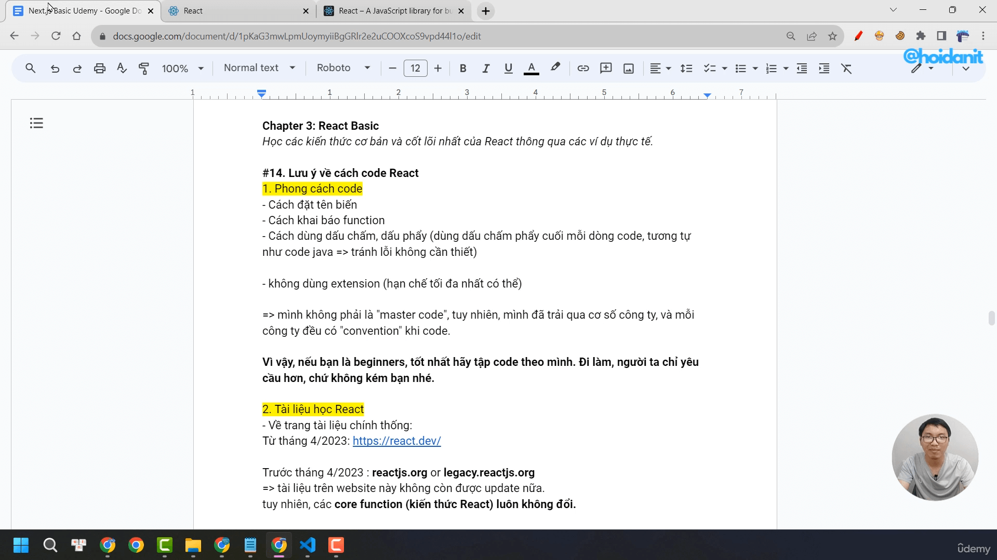Open the editing mode pencil dropdown
This screenshot has height=560, width=997.
tap(922, 69)
